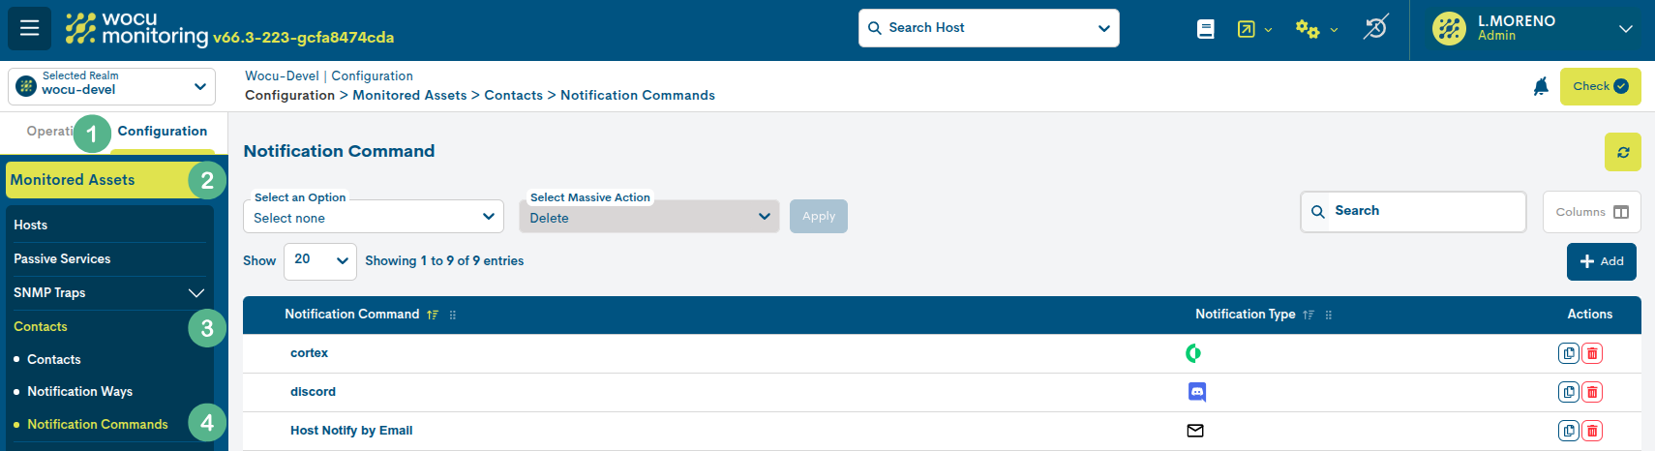Click the L.MORENO user avatar

pyautogui.click(x=1449, y=29)
